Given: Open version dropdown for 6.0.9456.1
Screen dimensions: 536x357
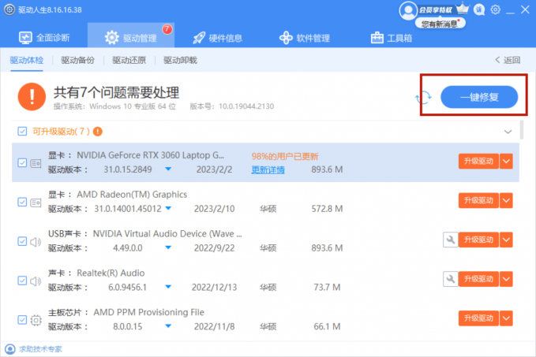Looking at the screenshot, I should click(168, 287).
